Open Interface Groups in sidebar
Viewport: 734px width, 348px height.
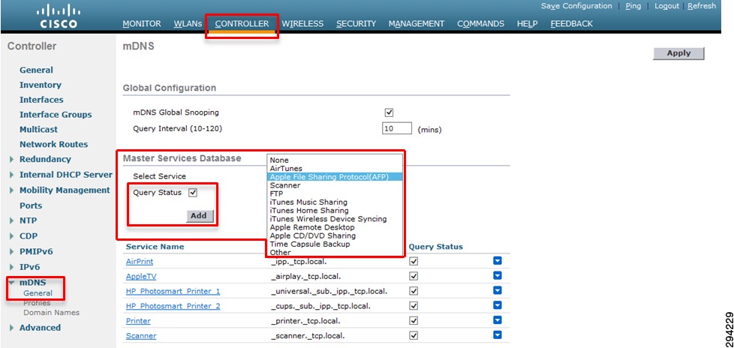(x=56, y=115)
